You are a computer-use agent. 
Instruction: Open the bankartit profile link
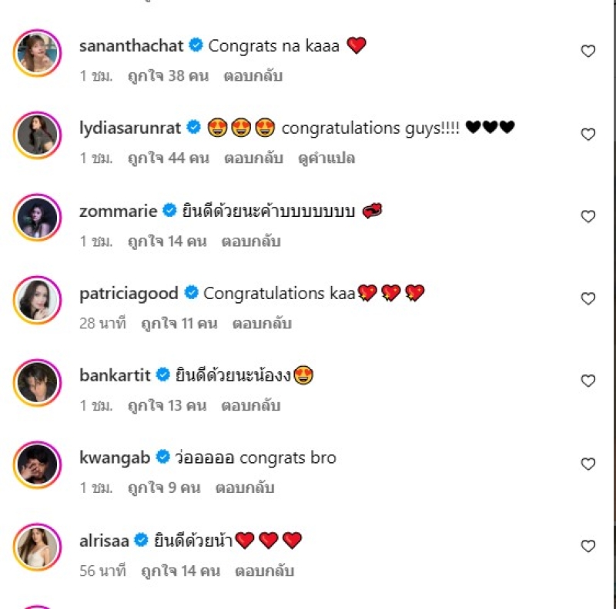pos(115,375)
